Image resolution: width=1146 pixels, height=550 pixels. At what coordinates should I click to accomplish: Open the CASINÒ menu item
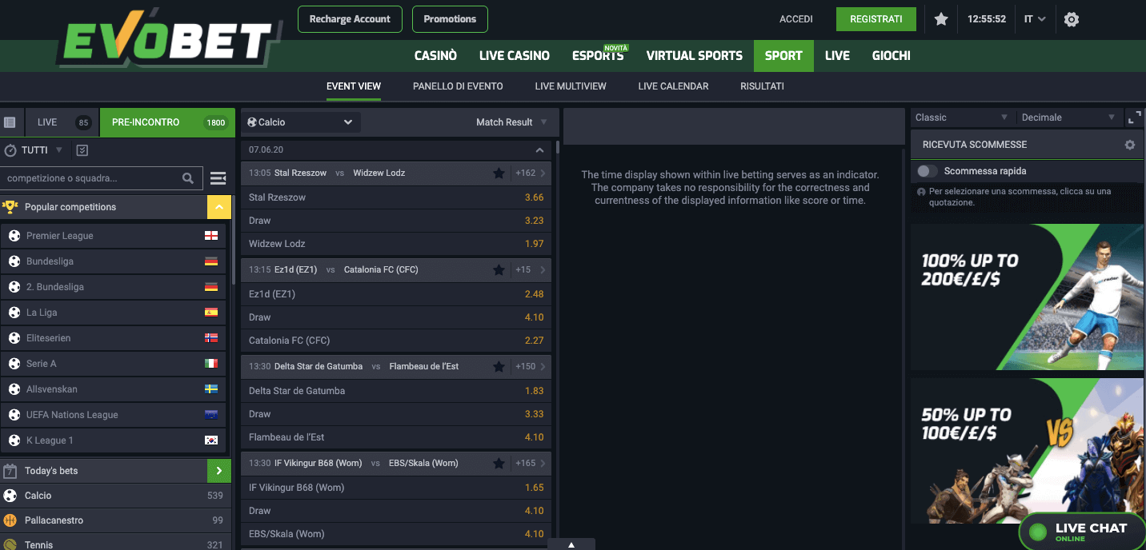[435, 56]
